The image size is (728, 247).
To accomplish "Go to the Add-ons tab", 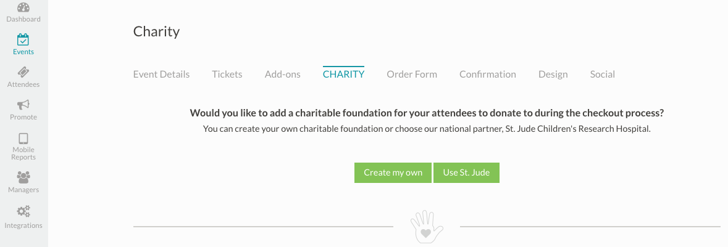I will [283, 75].
